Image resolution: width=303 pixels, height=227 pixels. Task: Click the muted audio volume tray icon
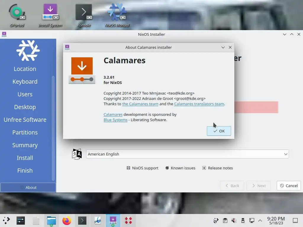(234, 220)
